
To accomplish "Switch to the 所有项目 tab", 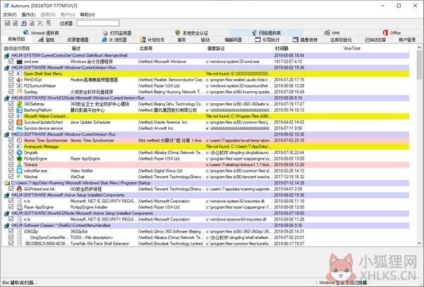I will click(x=16, y=40).
